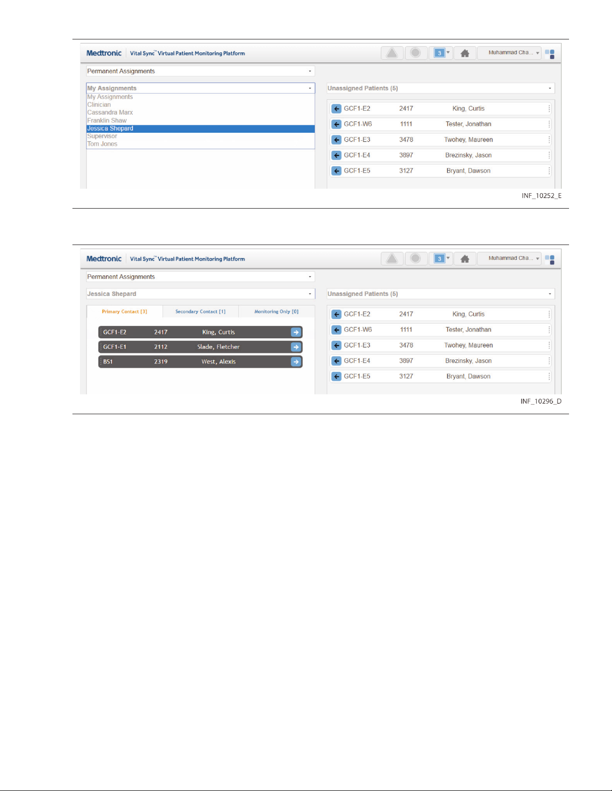
Task: Click ID '2112' in assigned list
Action: 161,347
